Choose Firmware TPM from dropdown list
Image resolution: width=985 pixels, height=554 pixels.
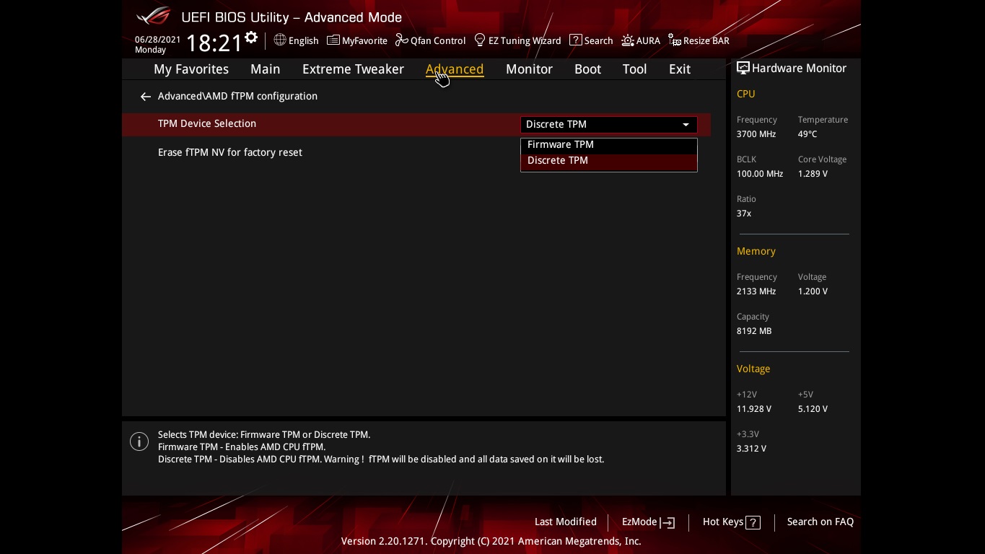point(608,144)
